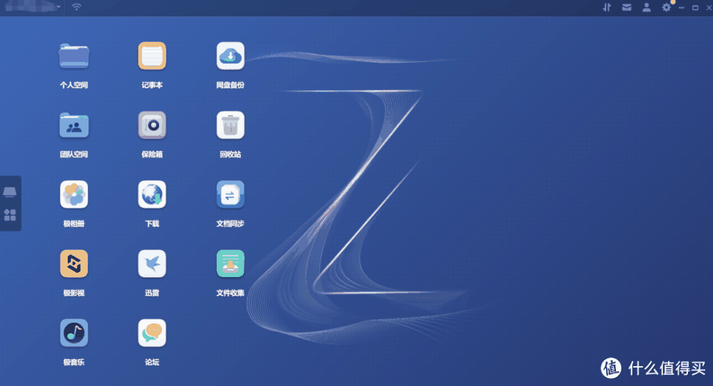713x386 pixels.
Task: Open the 回收站 recycle bin
Action: click(x=230, y=125)
